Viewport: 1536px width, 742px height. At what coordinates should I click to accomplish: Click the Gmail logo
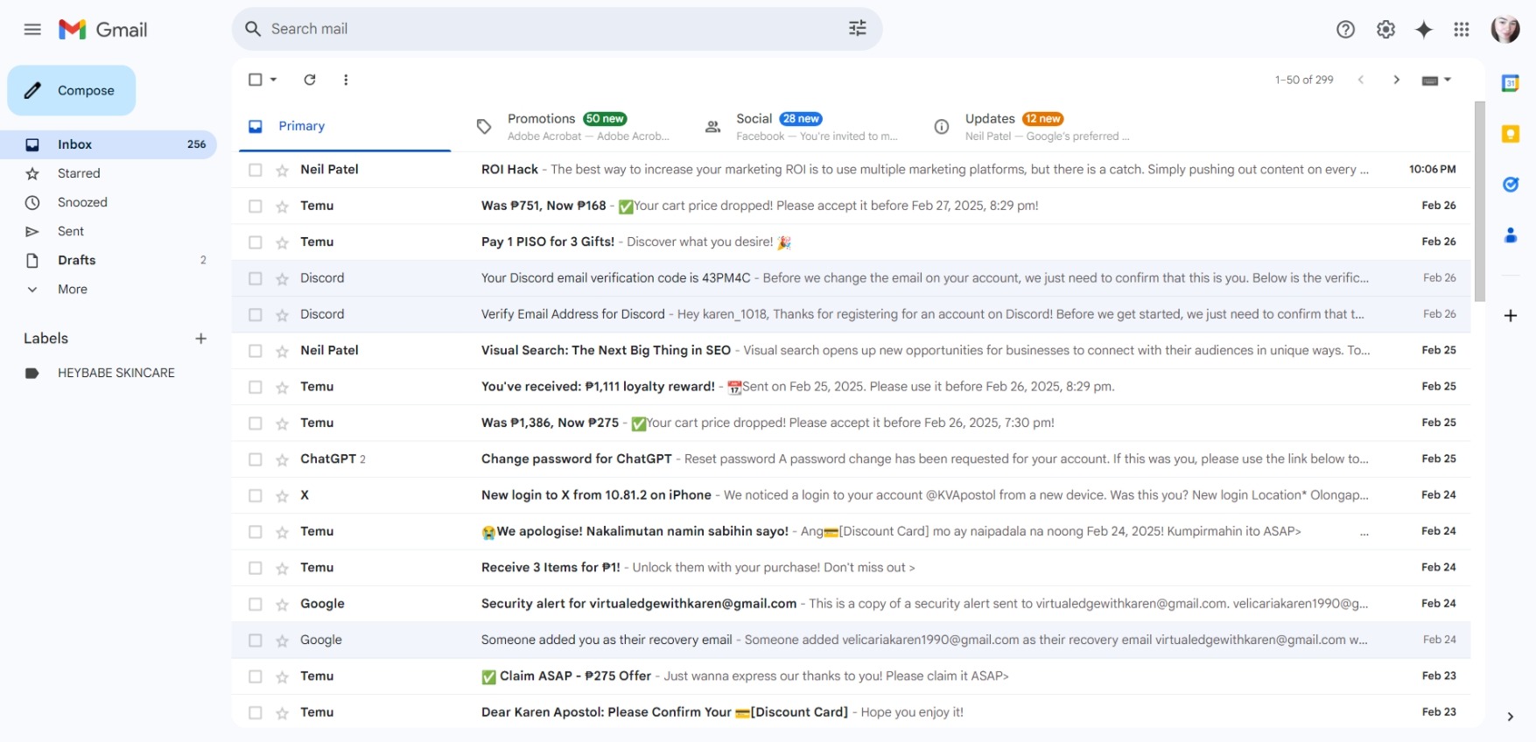click(x=103, y=29)
